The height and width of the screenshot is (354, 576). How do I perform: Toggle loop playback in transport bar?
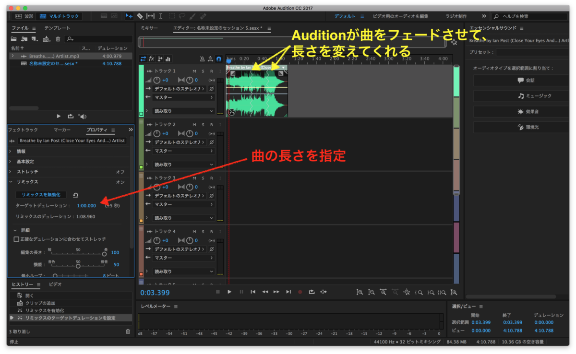(x=312, y=292)
